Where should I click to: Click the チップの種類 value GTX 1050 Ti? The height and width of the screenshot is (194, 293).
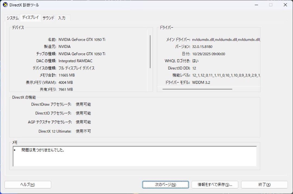[x=82, y=54]
